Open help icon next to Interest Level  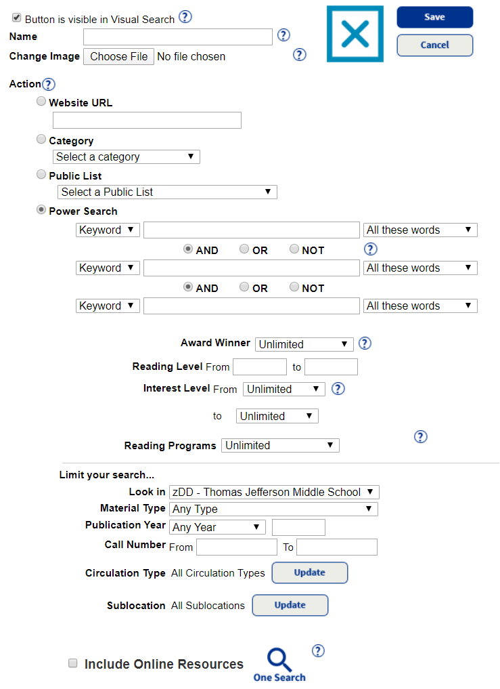pyautogui.click(x=338, y=389)
